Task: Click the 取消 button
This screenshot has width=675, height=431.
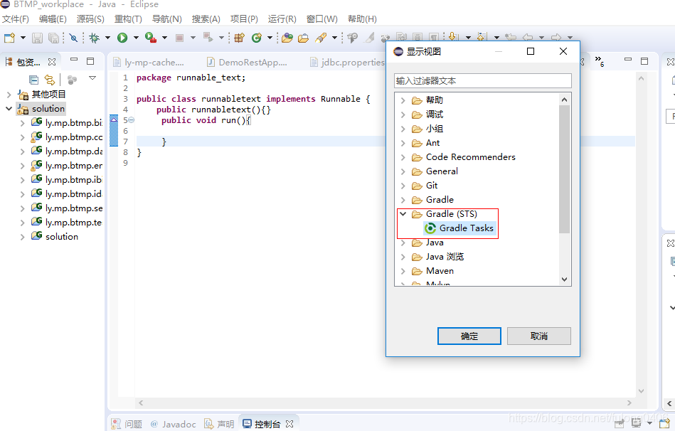Action: point(538,336)
